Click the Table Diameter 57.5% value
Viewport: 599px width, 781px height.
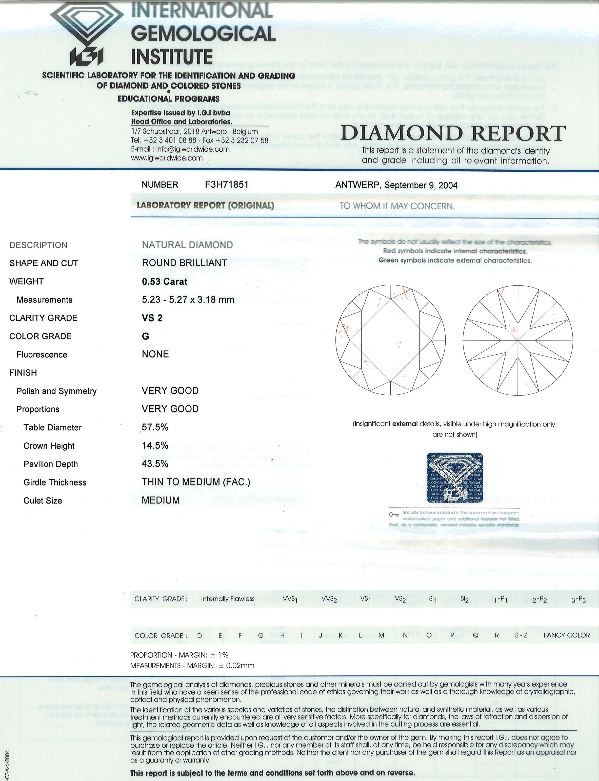(x=155, y=427)
